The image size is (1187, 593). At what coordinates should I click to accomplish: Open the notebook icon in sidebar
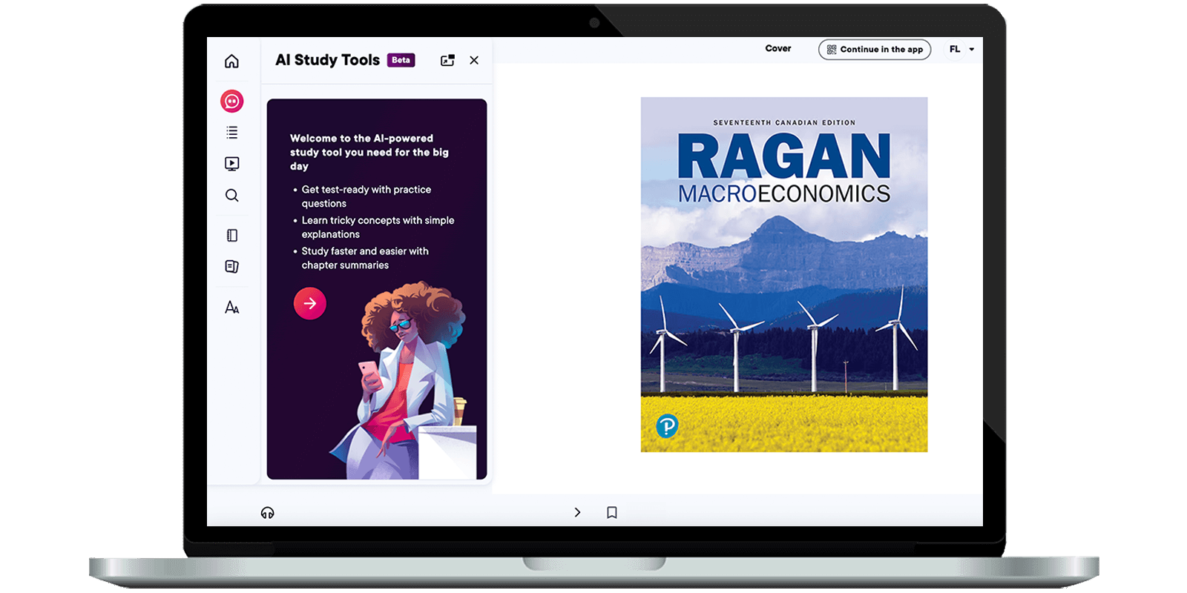click(x=232, y=236)
